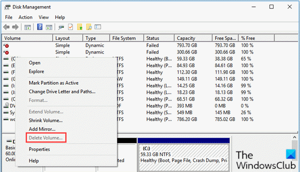Image resolution: width=300 pixels, height=172 pixels.
Task: Click the Disk Management title bar icon
Action: [x=7, y=7]
